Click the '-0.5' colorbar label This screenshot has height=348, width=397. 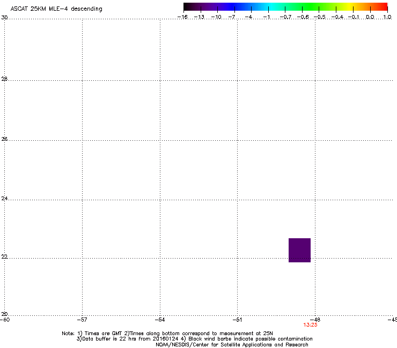(x=320, y=17)
